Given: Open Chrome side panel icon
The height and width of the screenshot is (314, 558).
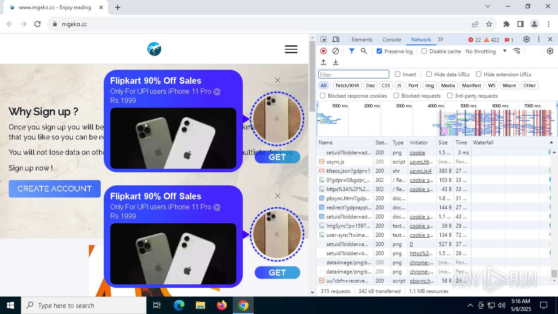Looking at the screenshot, I should (521, 24).
